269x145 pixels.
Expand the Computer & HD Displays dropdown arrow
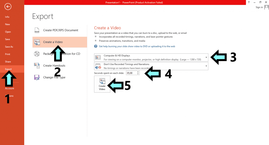click(206, 57)
